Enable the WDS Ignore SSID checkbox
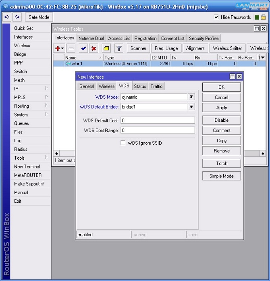270x281 pixels. click(123, 143)
